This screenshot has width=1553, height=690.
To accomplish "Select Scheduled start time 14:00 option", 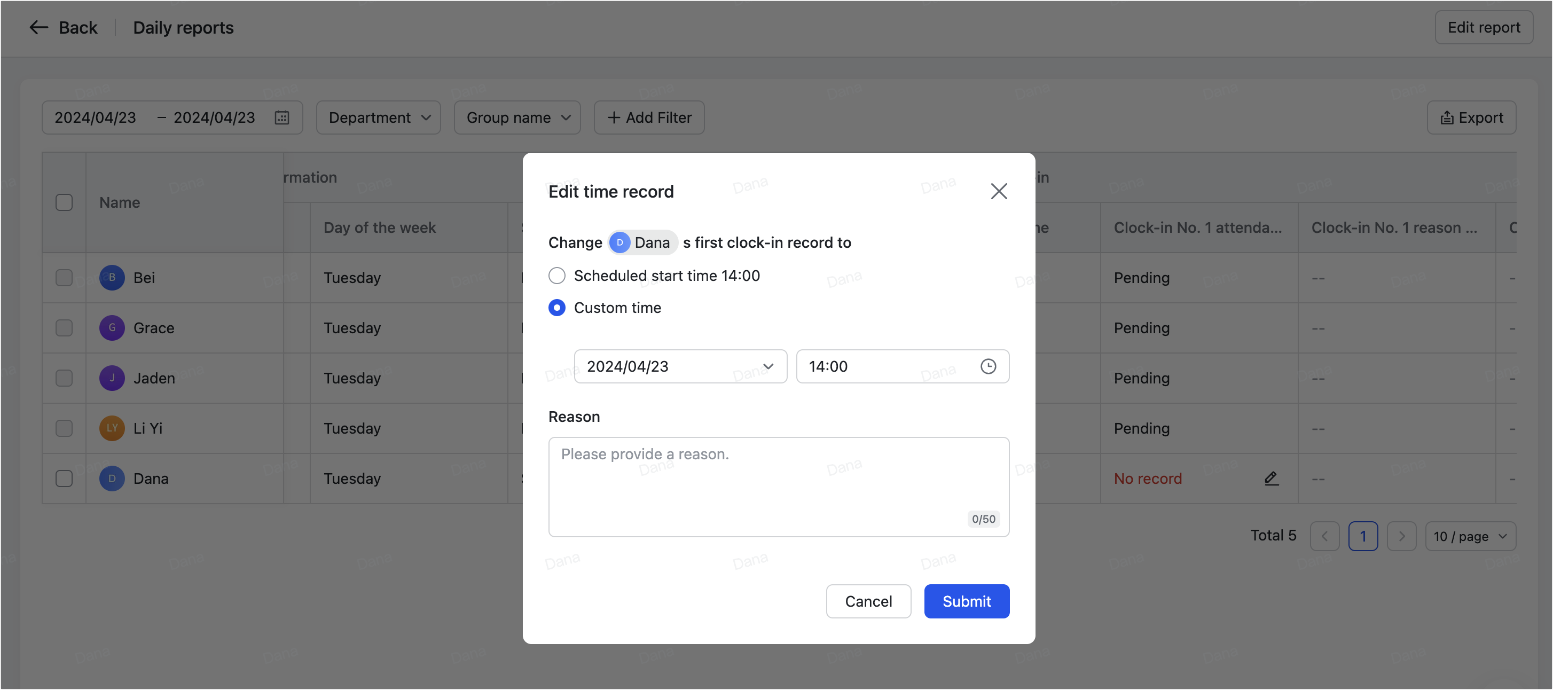I will coord(557,276).
